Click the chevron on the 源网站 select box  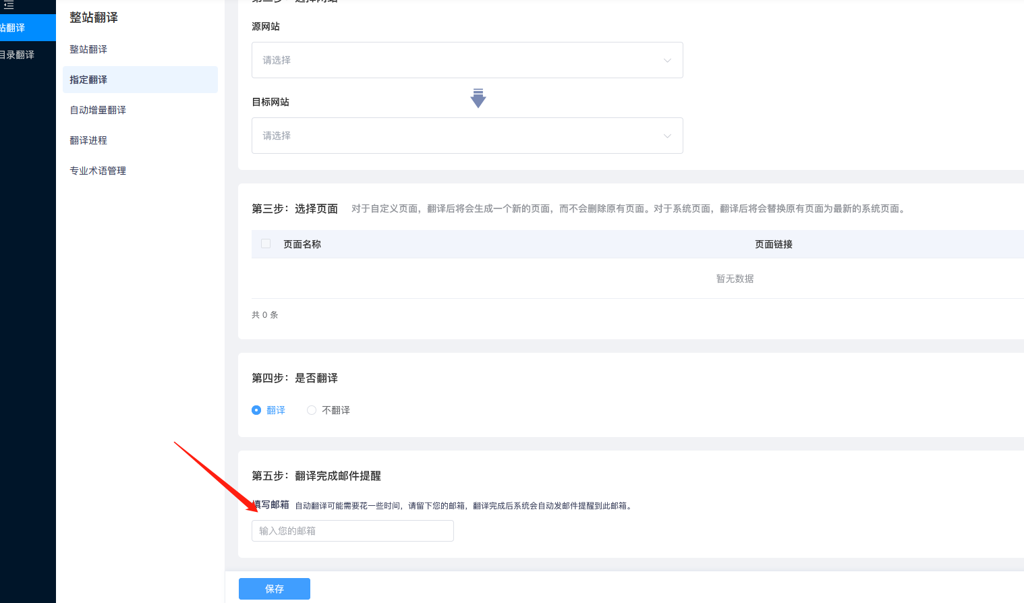(x=667, y=60)
